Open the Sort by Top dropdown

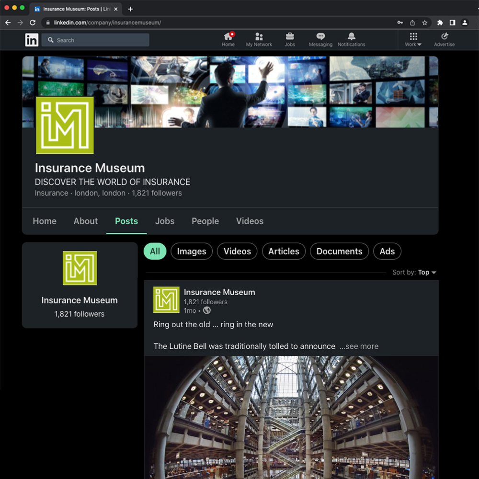(x=427, y=272)
